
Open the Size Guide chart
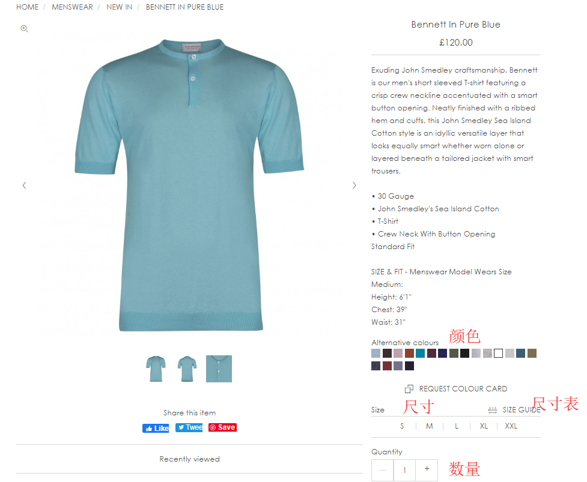coord(514,410)
